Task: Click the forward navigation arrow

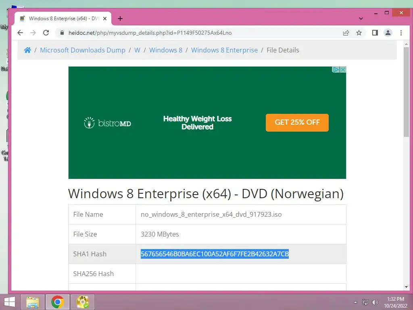Action: (33, 33)
